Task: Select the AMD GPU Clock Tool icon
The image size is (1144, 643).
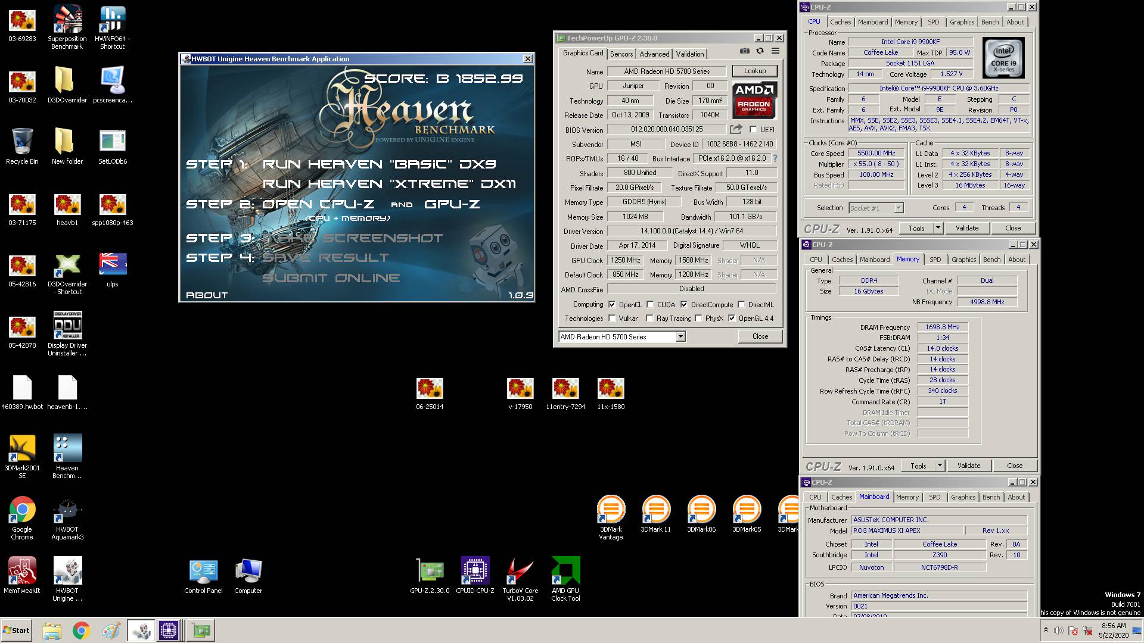Action: (565, 579)
